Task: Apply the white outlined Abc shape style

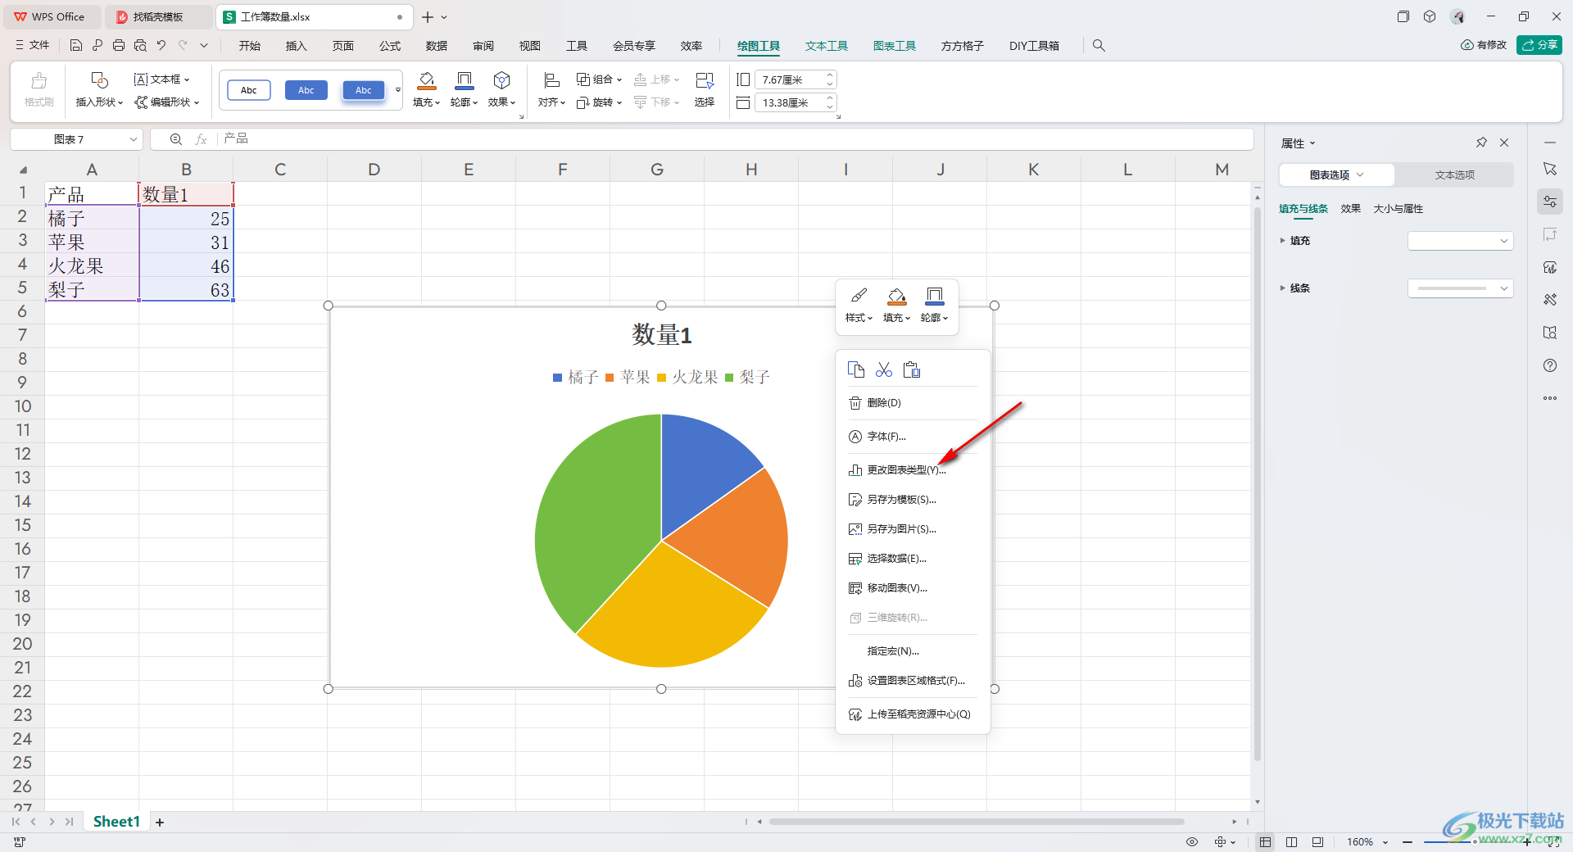Action: click(249, 90)
